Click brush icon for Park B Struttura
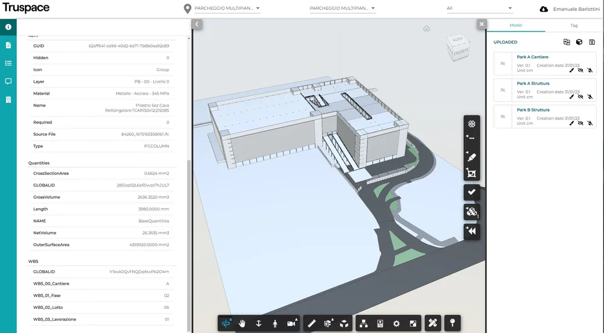The width and height of the screenshot is (604, 333). 571,124
